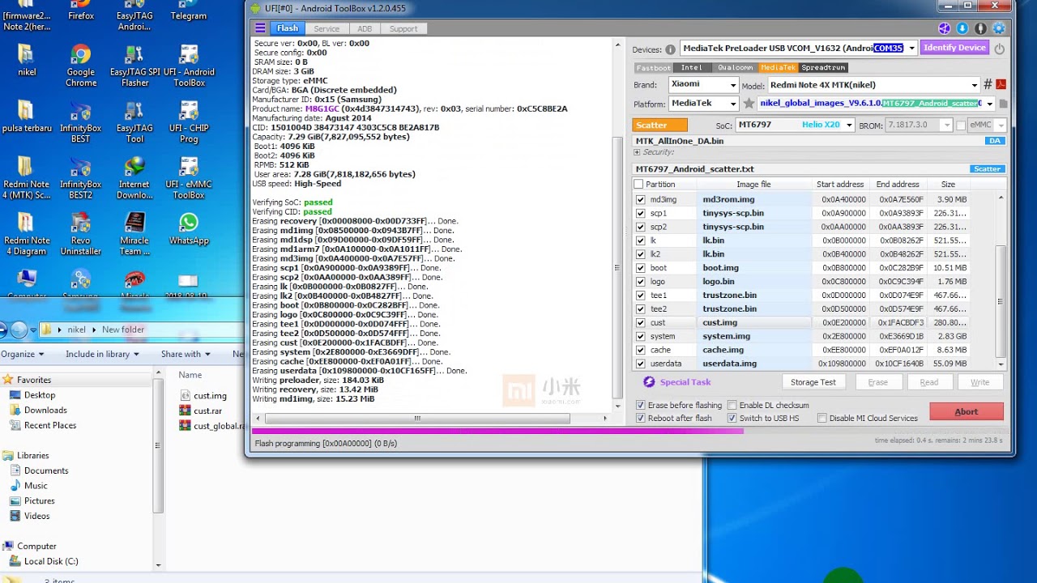Screen dimensions: 1037x583
Task: Click the purple globe icon in ToolBox header
Action: (x=944, y=28)
